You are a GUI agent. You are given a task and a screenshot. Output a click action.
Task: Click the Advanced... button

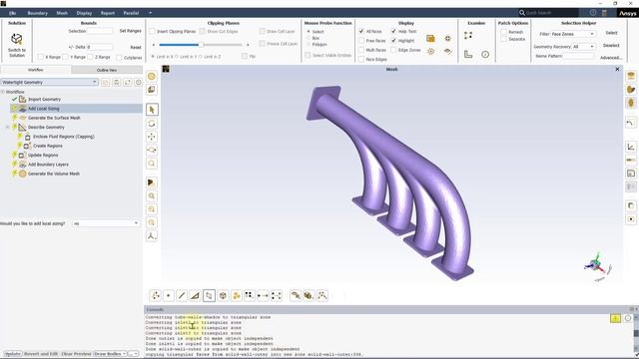611,58
